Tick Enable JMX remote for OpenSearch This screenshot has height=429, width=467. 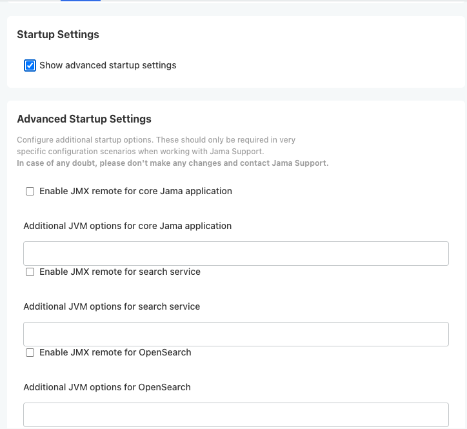30,353
